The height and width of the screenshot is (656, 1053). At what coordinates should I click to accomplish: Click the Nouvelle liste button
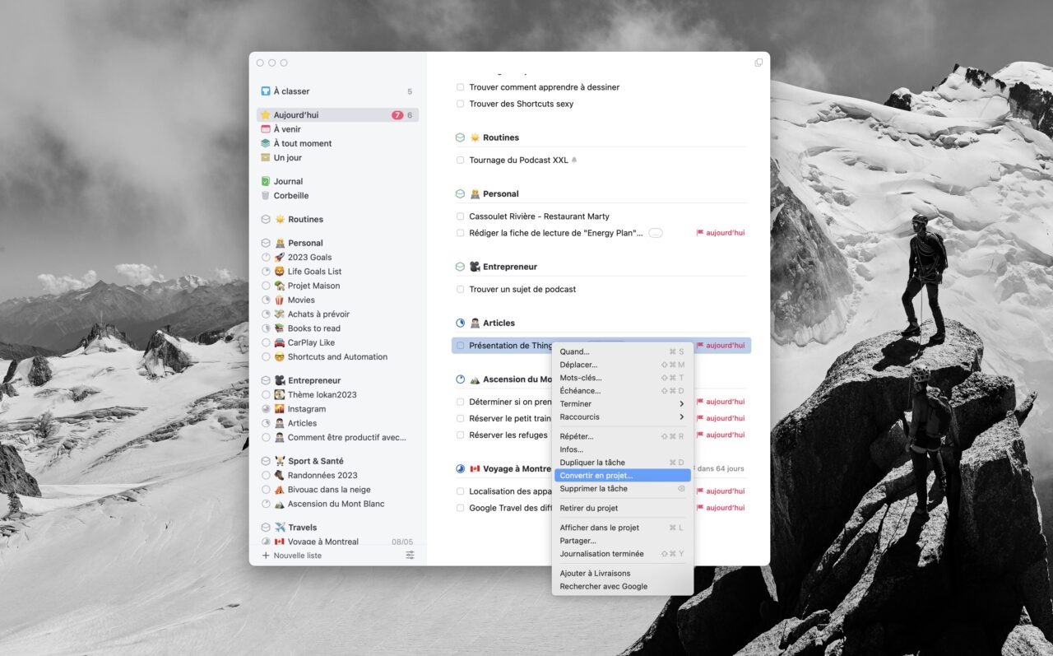click(x=292, y=556)
